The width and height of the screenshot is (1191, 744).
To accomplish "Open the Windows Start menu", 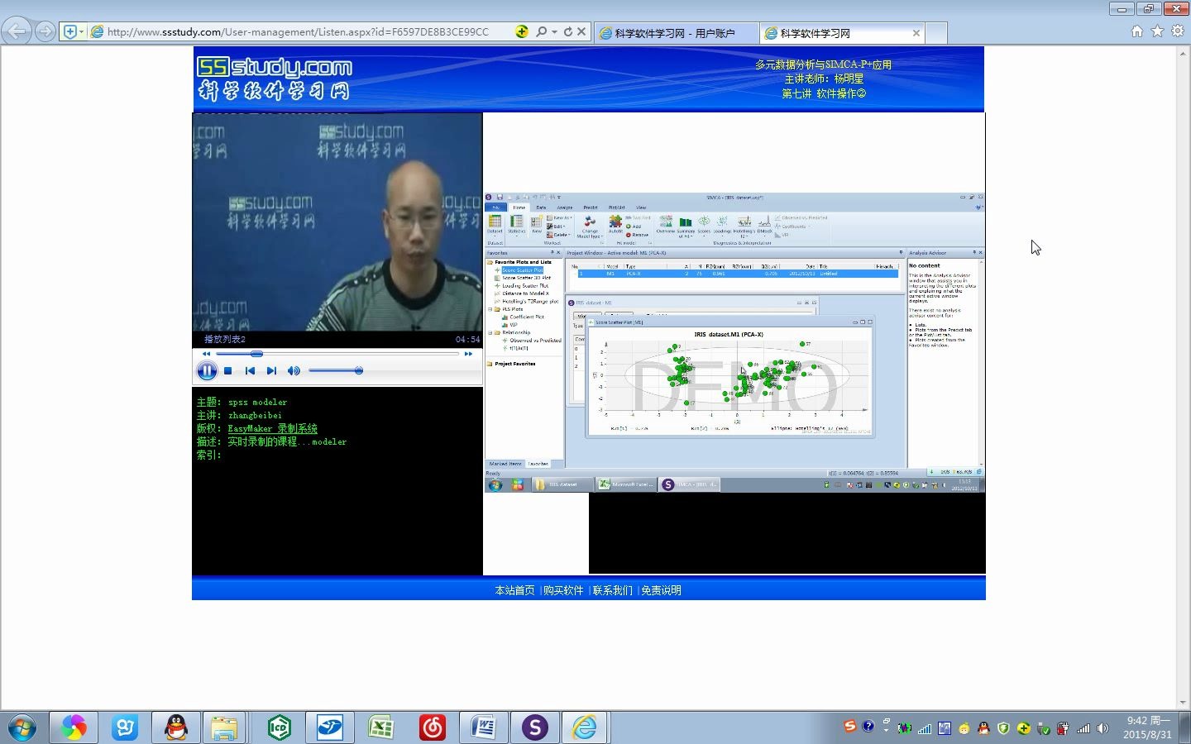I will click(x=22, y=727).
